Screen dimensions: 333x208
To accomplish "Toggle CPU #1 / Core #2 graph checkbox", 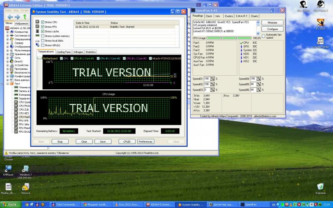I will coord(98,58).
